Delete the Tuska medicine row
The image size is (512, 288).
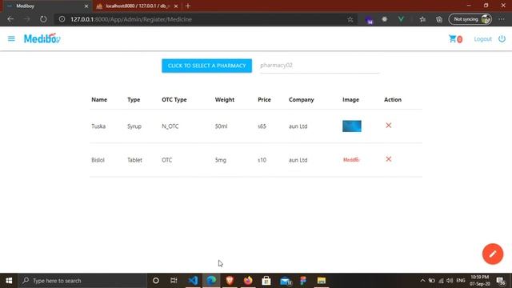[389, 126]
